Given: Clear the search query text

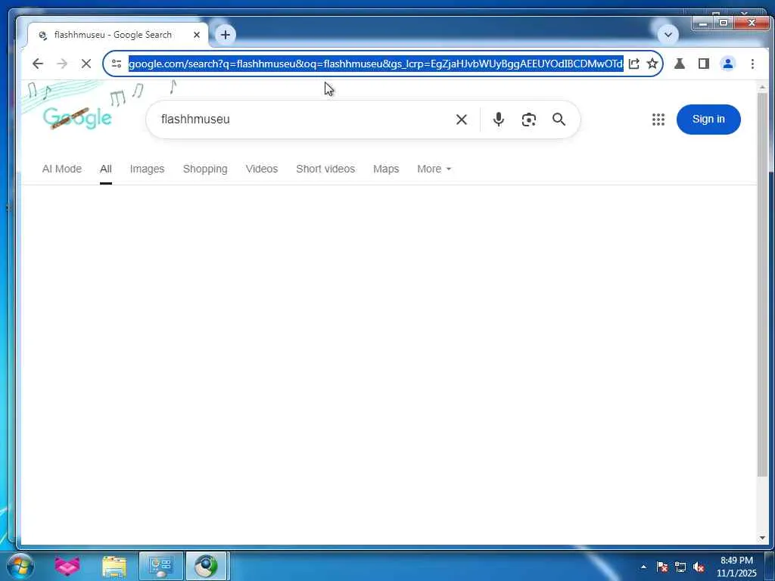Looking at the screenshot, I should 462,120.
